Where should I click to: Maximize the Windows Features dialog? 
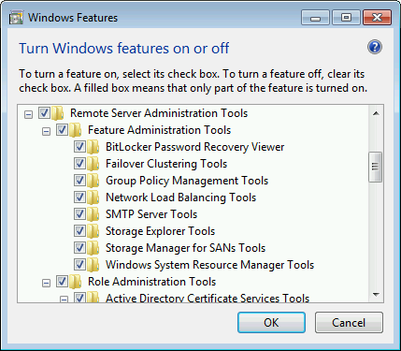click(346, 18)
